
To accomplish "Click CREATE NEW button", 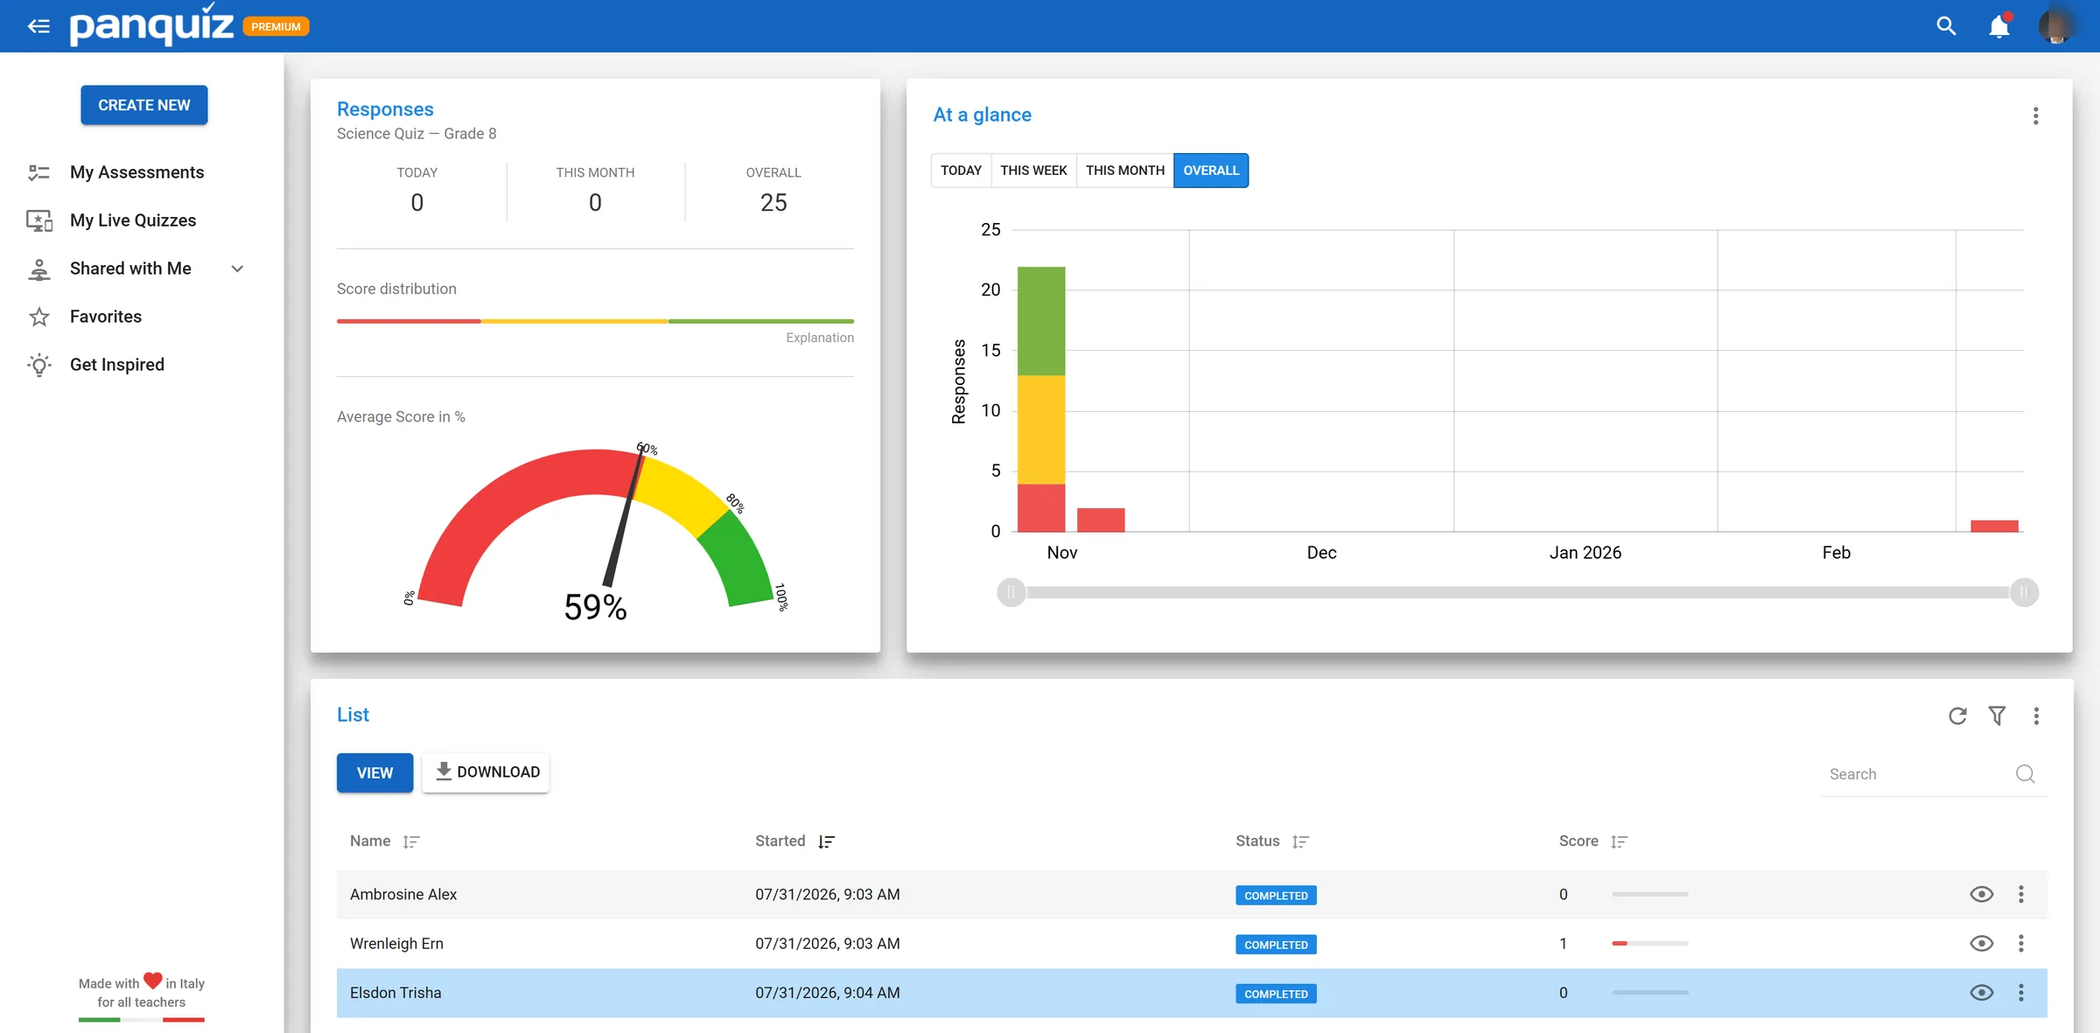I will point(144,105).
